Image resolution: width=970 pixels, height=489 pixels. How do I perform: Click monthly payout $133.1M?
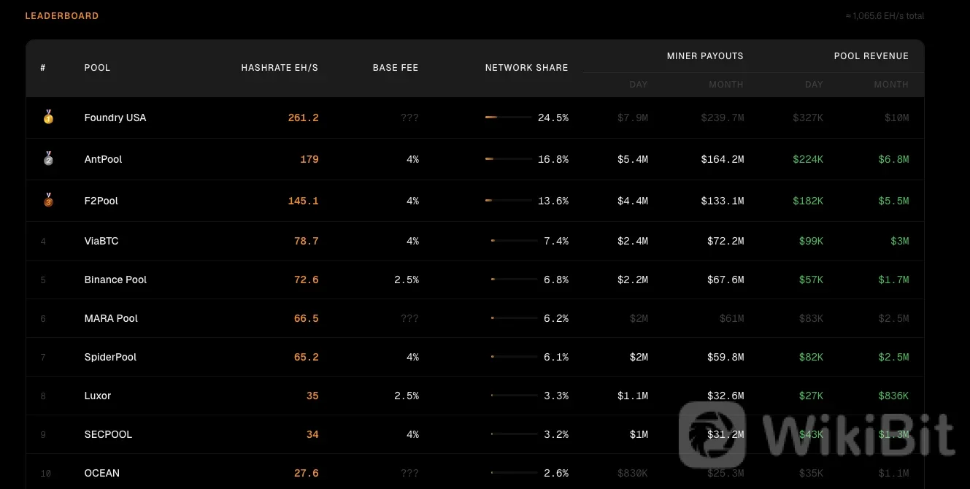[723, 201]
